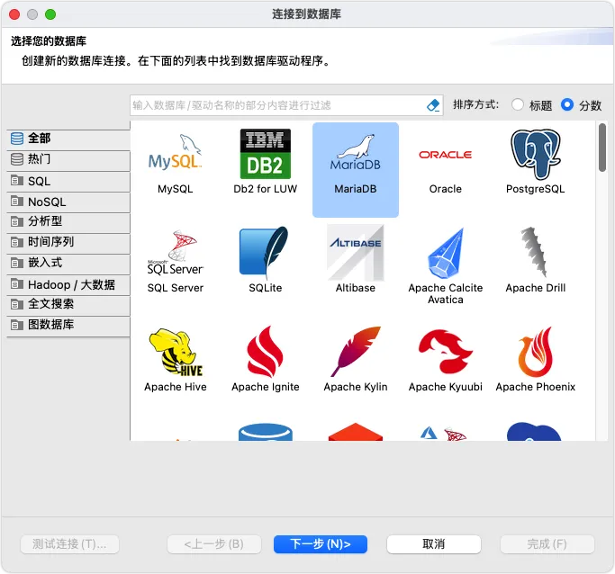This screenshot has width=615, height=574.
Task: Switch to the NoSQL category
Action: click(x=68, y=202)
